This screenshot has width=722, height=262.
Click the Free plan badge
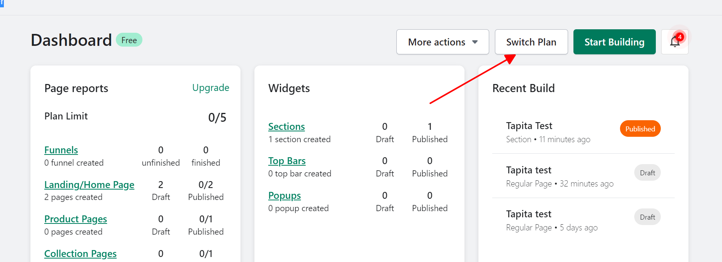129,40
